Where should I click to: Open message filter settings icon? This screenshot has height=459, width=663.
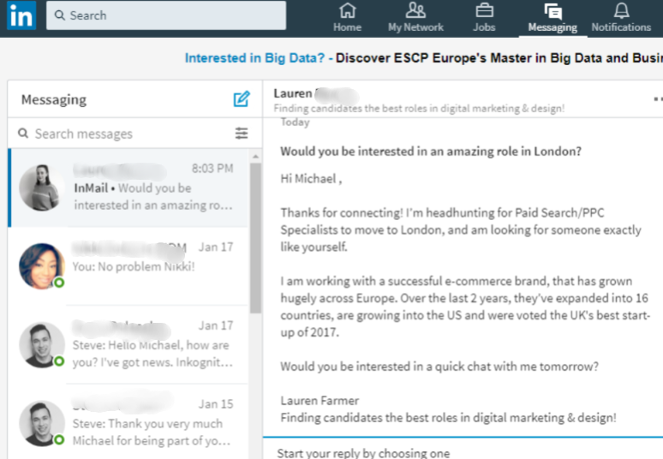coord(242,134)
